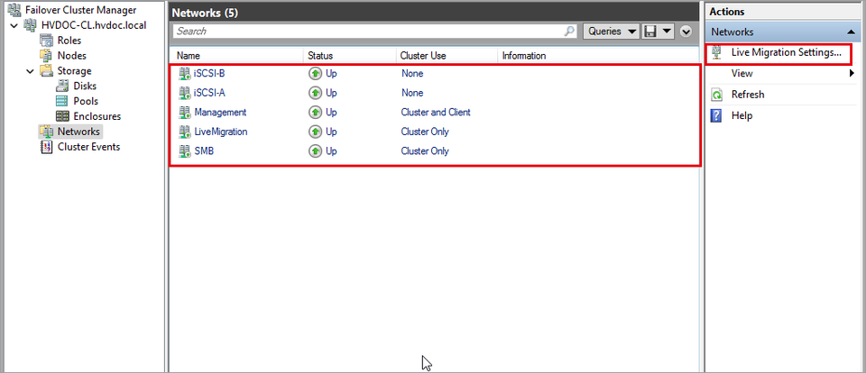Click 'None' in the iSCSI-B row
This screenshot has height=373, width=866.
(x=412, y=73)
